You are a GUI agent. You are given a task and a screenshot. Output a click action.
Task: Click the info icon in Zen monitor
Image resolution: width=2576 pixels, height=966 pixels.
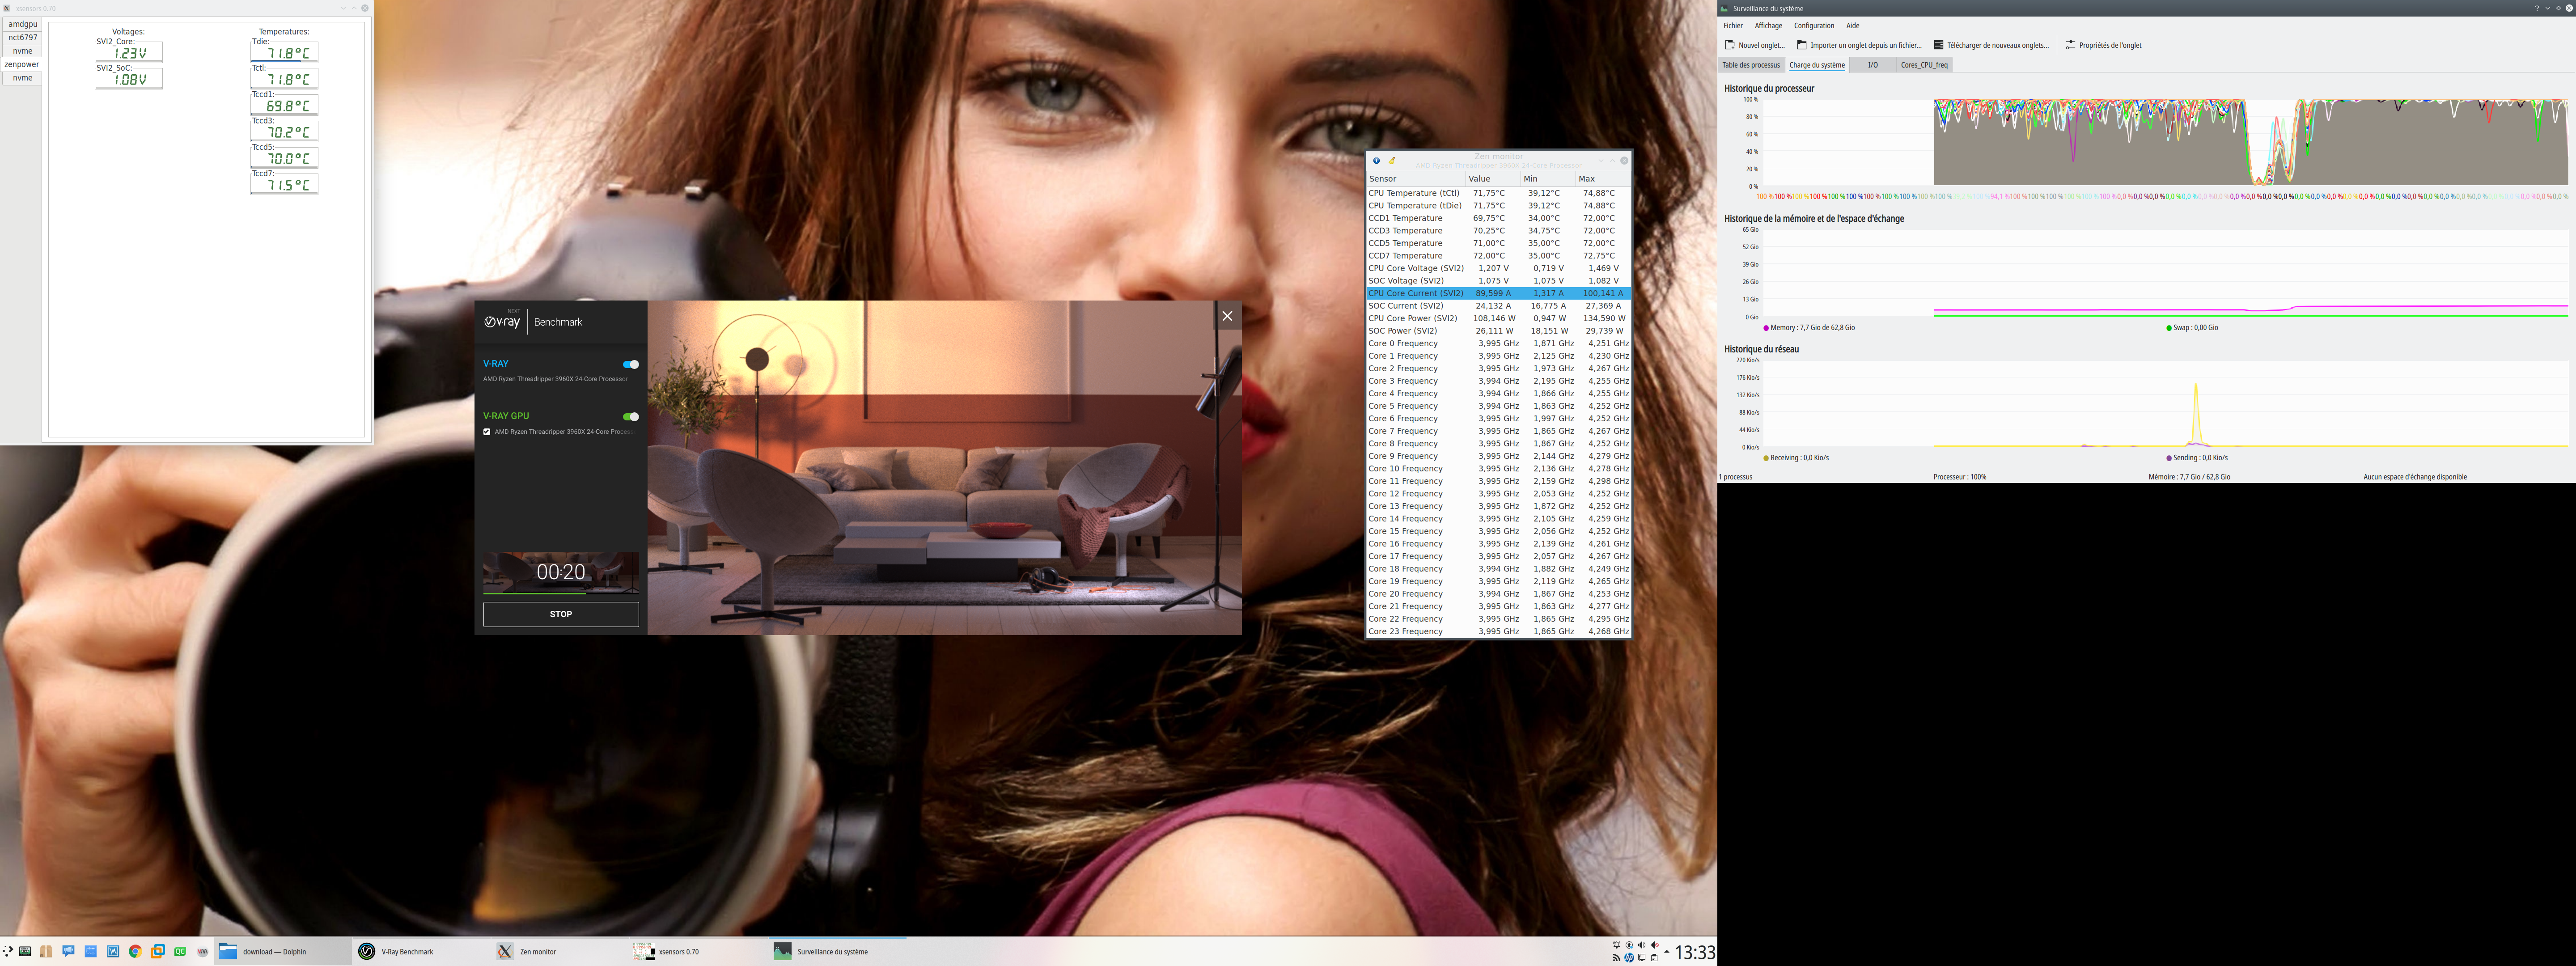[1376, 160]
